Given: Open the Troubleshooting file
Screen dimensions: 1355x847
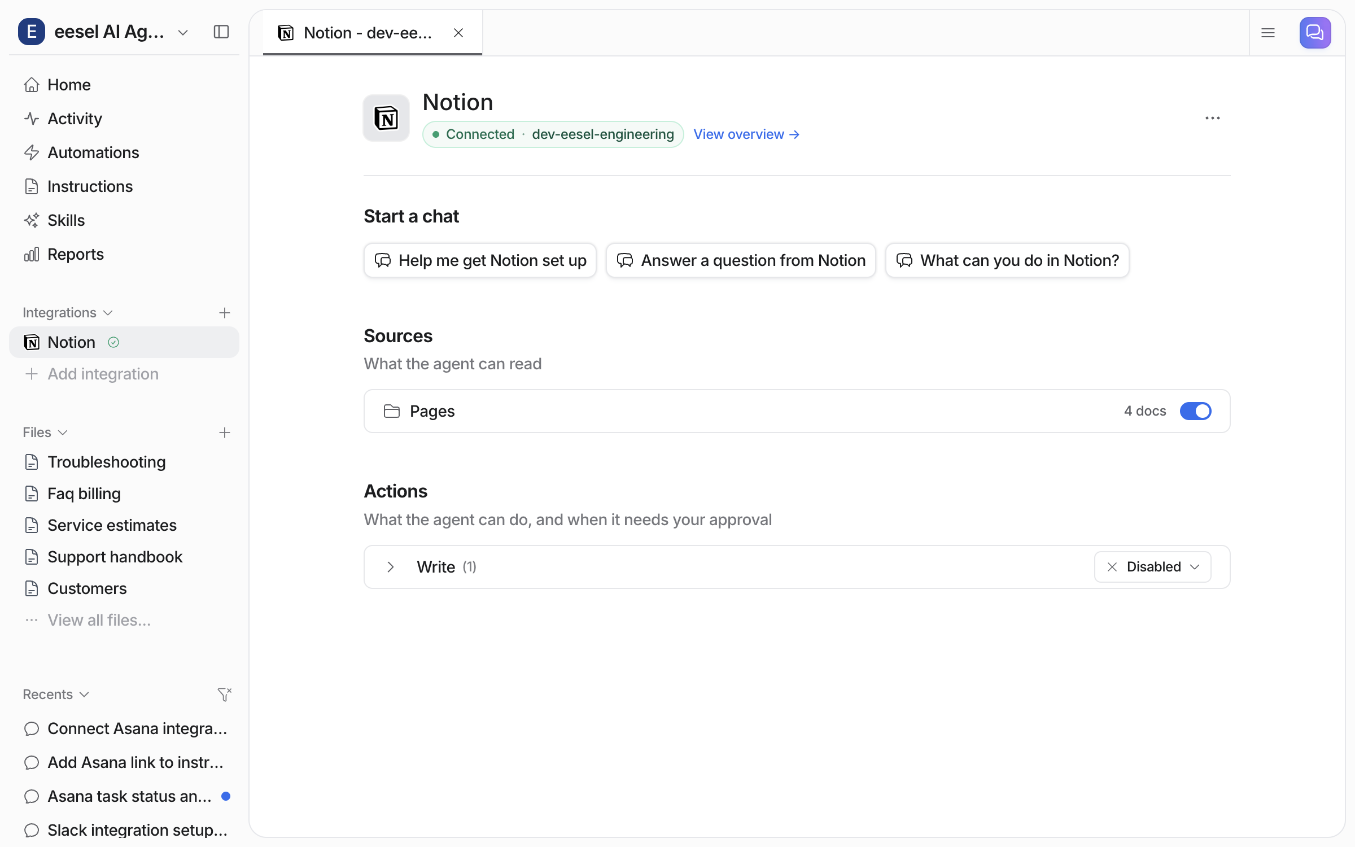Looking at the screenshot, I should [124, 462].
